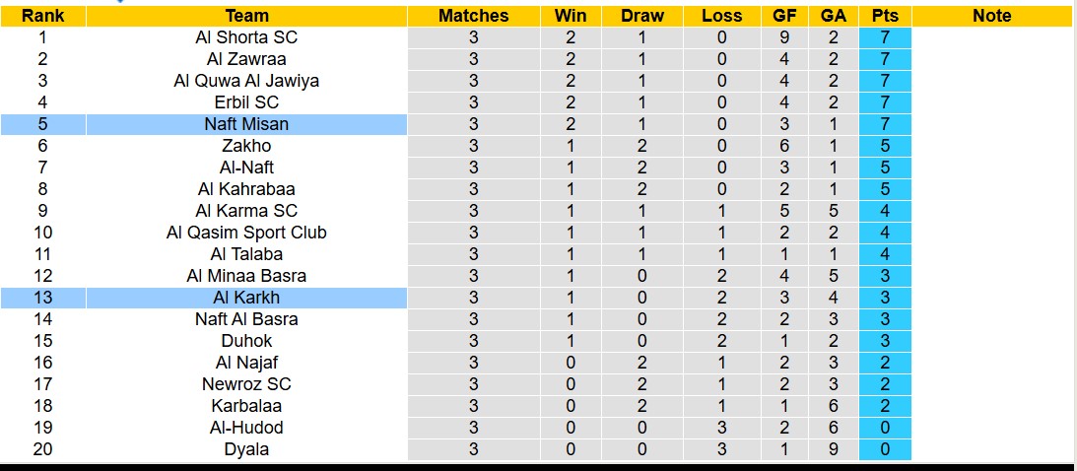The height and width of the screenshot is (471, 1077).
Task: Click the Al Quwa Al Jawiya team name
Action: 246,81
